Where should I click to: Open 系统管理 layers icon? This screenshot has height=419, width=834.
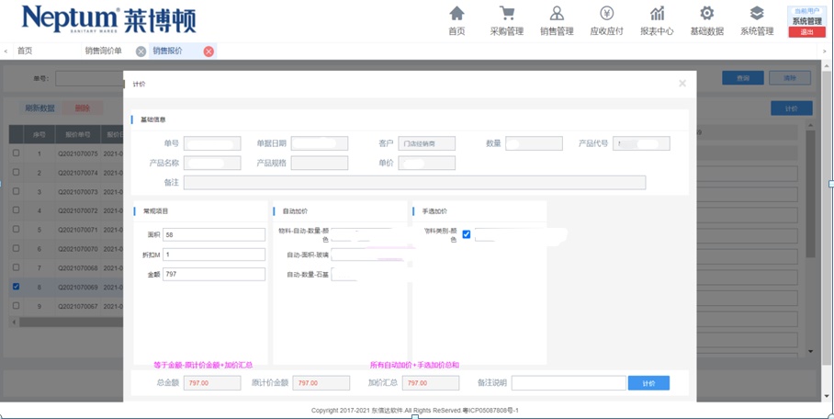(757, 14)
